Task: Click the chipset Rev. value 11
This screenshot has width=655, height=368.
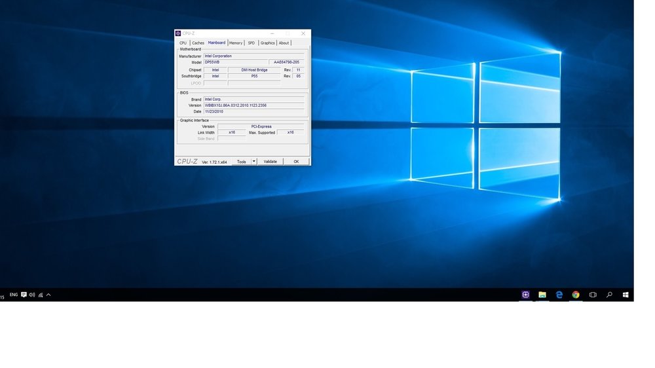Action: 298,70
